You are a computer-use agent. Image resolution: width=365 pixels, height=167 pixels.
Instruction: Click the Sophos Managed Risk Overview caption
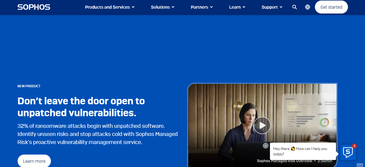pos(284,161)
